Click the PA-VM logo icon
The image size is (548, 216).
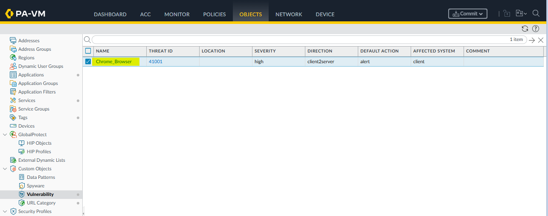tap(9, 14)
